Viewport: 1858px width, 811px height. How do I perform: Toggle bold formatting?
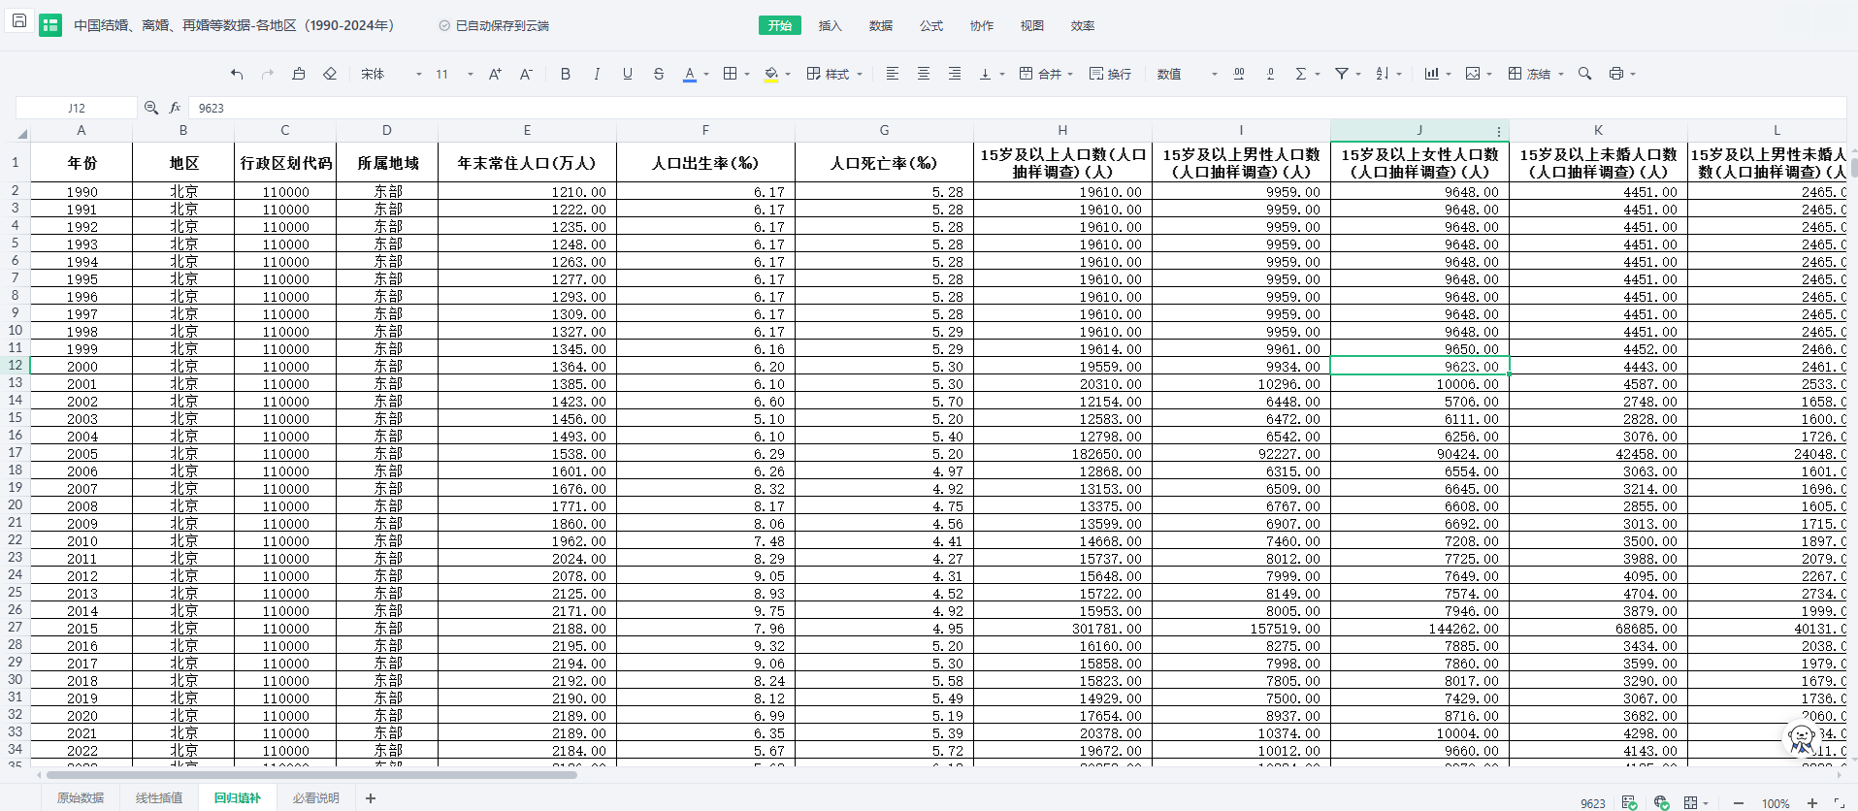(565, 74)
